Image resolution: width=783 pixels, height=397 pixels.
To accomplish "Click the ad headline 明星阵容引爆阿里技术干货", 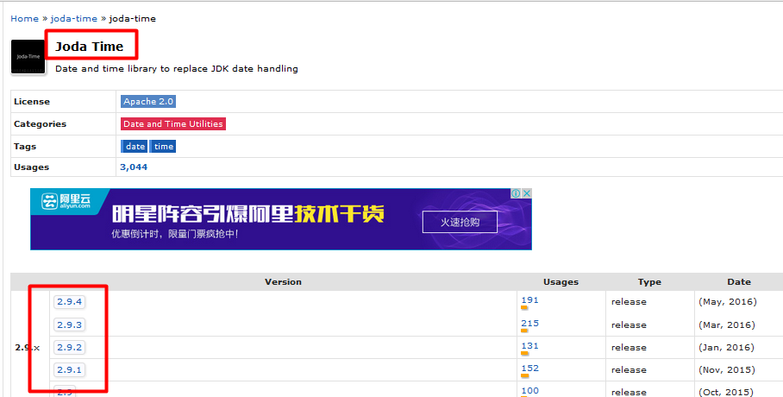I will (248, 215).
